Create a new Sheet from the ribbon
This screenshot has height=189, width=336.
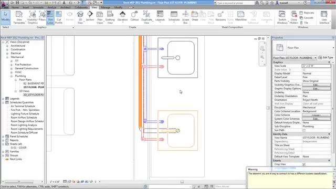(x=195, y=17)
